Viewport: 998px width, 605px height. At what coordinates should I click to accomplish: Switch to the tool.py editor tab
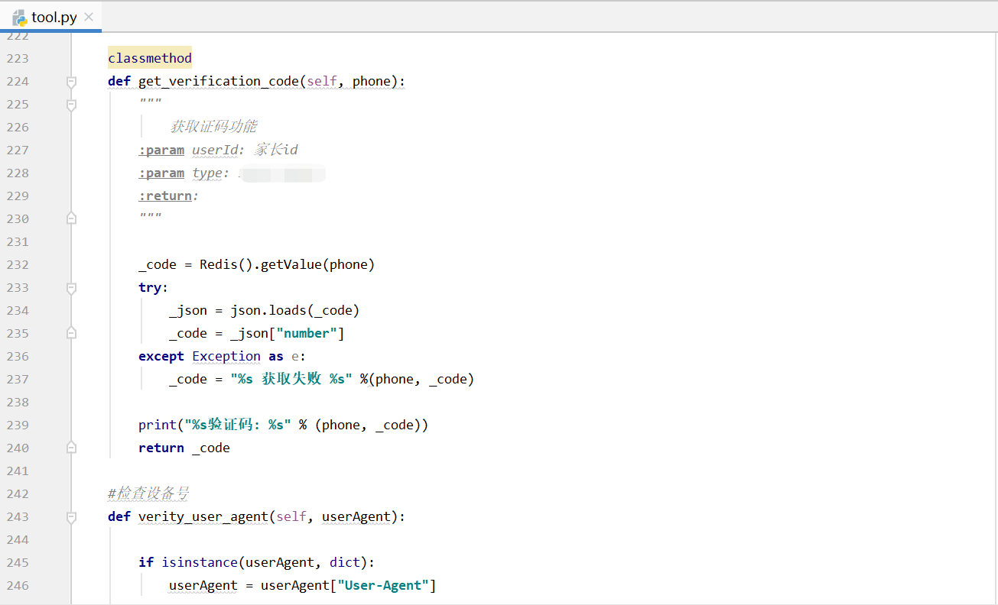coord(51,17)
